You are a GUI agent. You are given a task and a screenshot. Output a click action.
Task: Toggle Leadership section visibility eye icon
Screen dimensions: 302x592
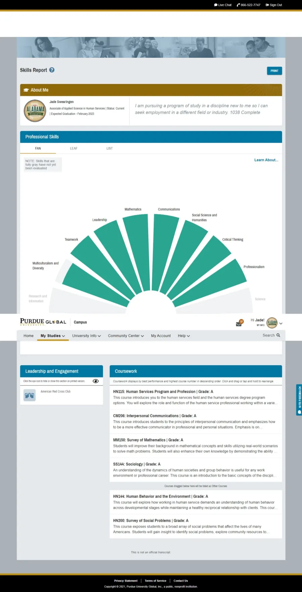pyautogui.click(x=96, y=381)
